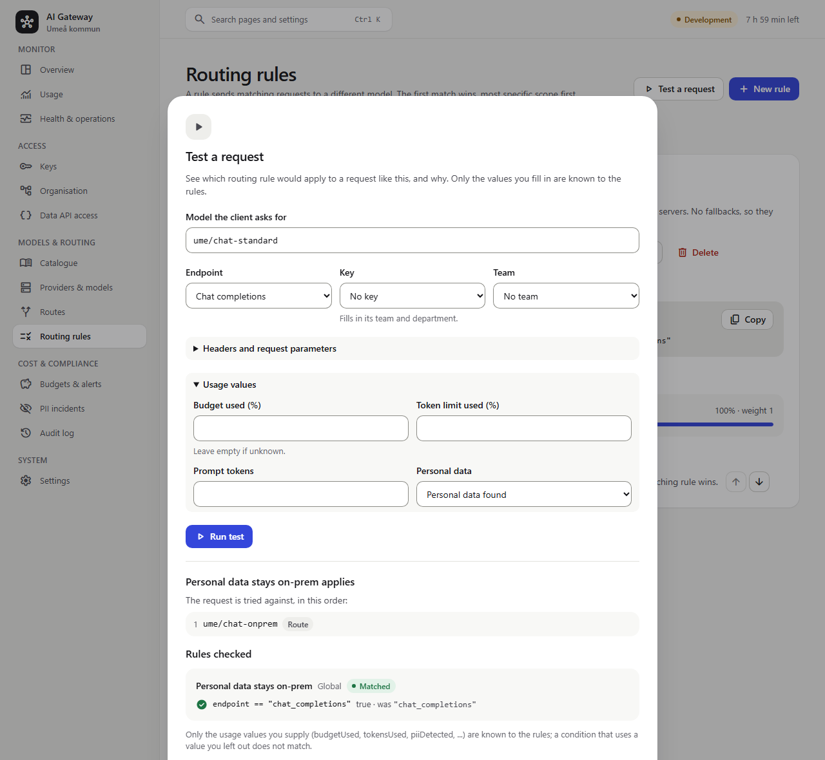Click the Routes fork icon
This screenshot has width=825, height=760.
pyautogui.click(x=26, y=312)
